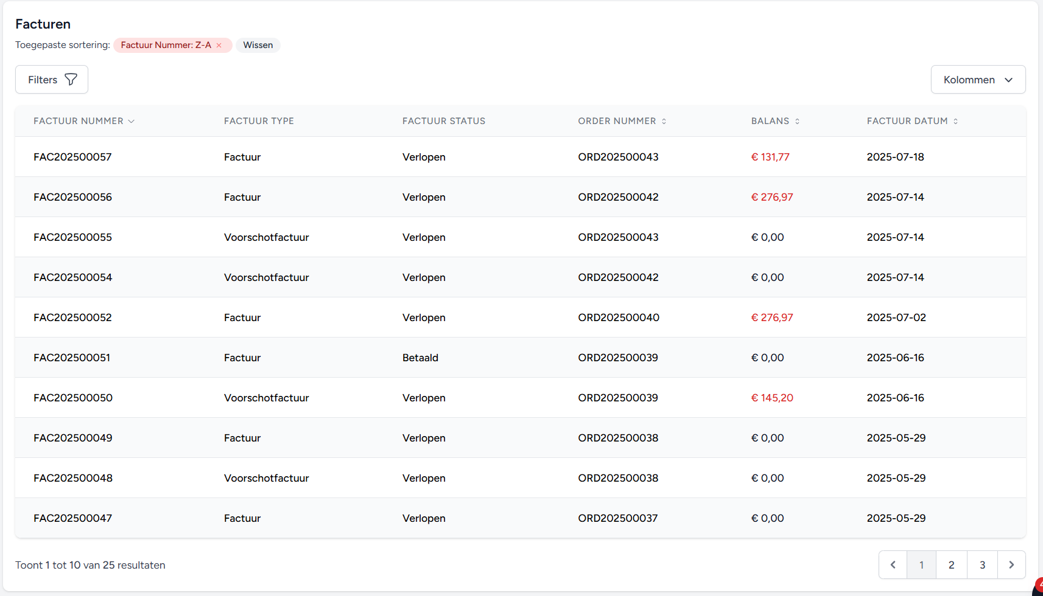The width and height of the screenshot is (1043, 596).
Task: Open invoice FAC202500047 row
Action: 72,518
